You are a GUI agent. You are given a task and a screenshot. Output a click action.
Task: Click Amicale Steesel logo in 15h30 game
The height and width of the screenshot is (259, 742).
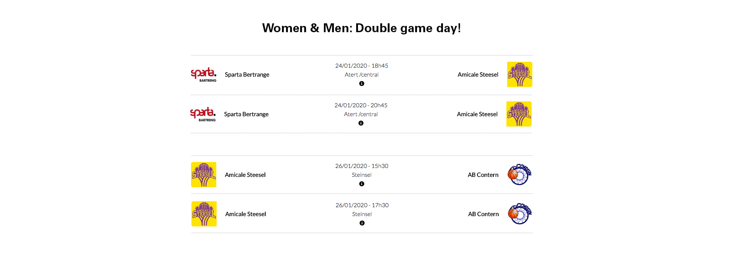pos(204,175)
